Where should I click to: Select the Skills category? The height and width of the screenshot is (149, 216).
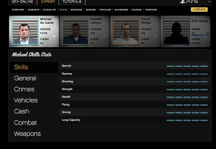click(x=34, y=67)
